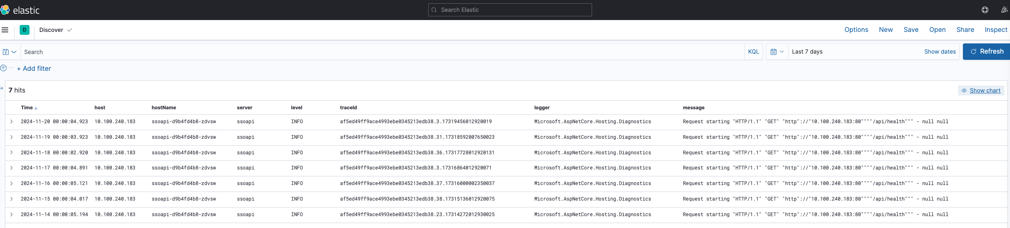Click traceId ending 17319456012920019
The image size is (1010, 228).
click(416, 122)
